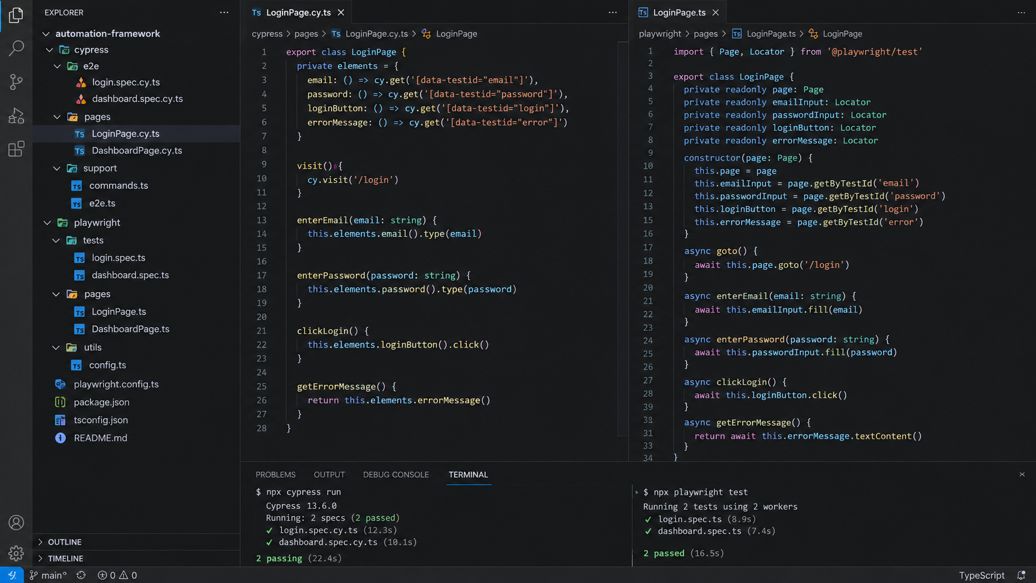Open README.md in the explorer
The width and height of the screenshot is (1036, 583).
coord(100,438)
